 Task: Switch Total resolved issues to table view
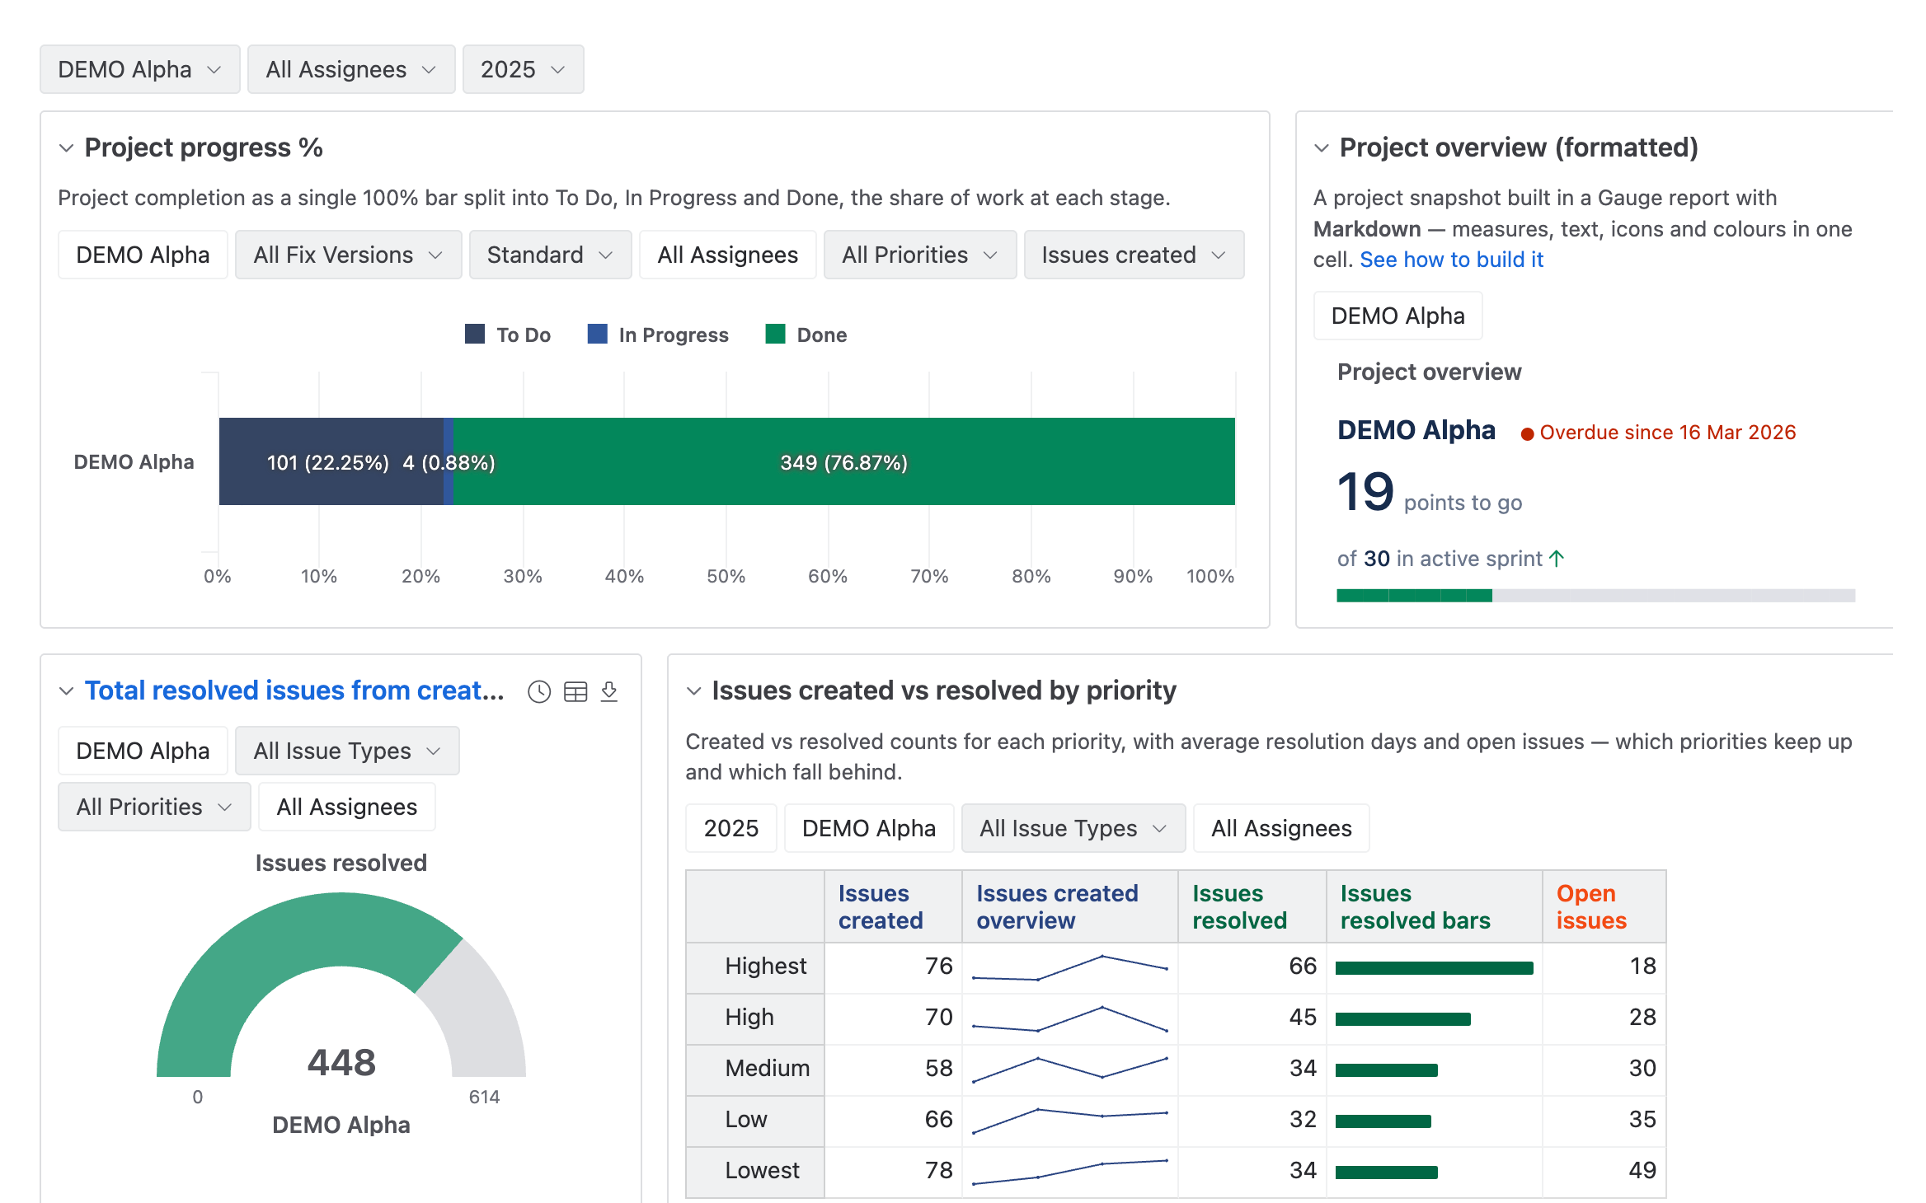[575, 691]
